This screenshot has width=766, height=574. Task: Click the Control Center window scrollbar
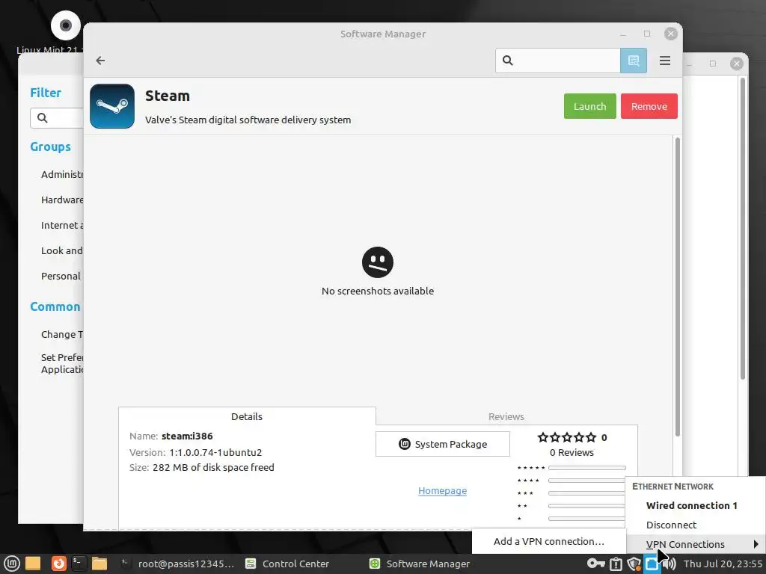click(743, 229)
